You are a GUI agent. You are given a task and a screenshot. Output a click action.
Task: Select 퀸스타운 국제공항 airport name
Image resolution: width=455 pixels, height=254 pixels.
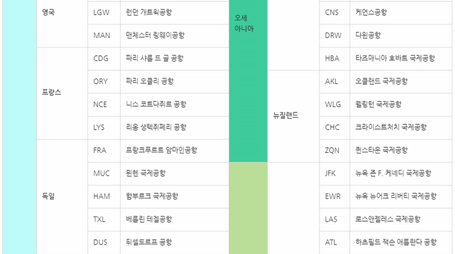pos(381,150)
